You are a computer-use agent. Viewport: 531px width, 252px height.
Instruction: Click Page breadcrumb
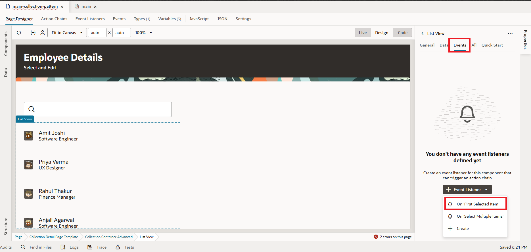[18, 237]
